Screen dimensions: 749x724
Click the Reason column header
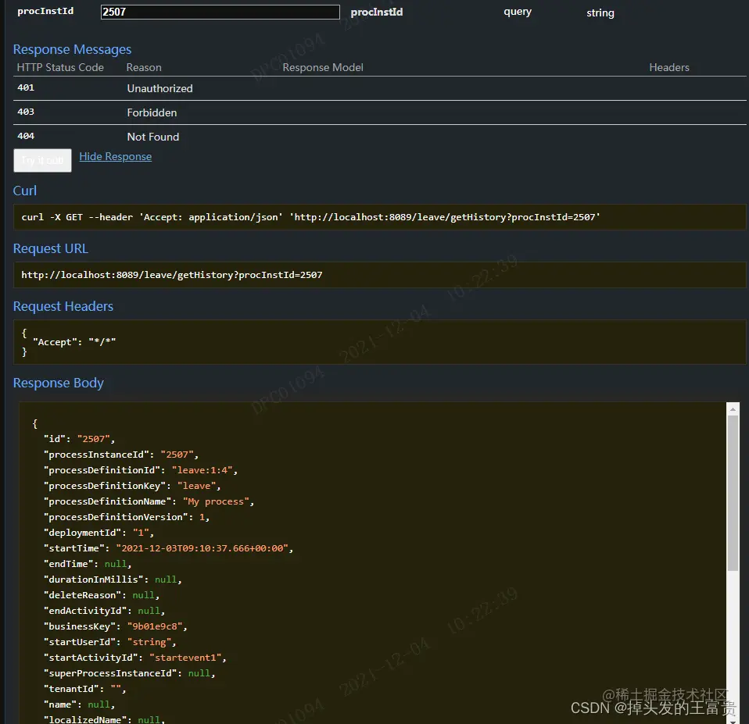[x=144, y=68]
